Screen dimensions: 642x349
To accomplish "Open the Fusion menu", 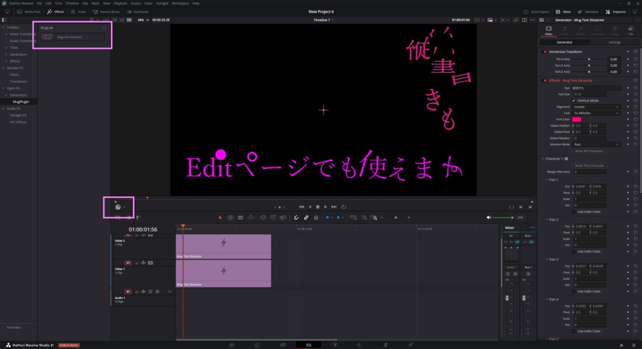I will pyautogui.click(x=135, y=3).
